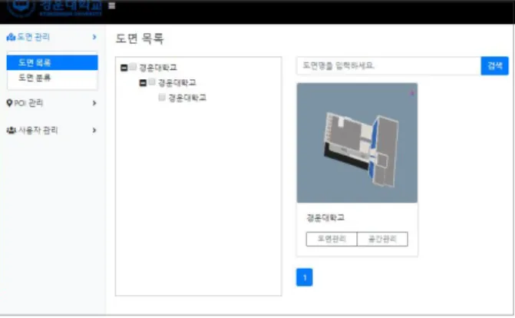Viewport: 515px width, 318px height.
Task: Click the 도면 관리 map icon in sidebar
Action: [x=11, y=37]
